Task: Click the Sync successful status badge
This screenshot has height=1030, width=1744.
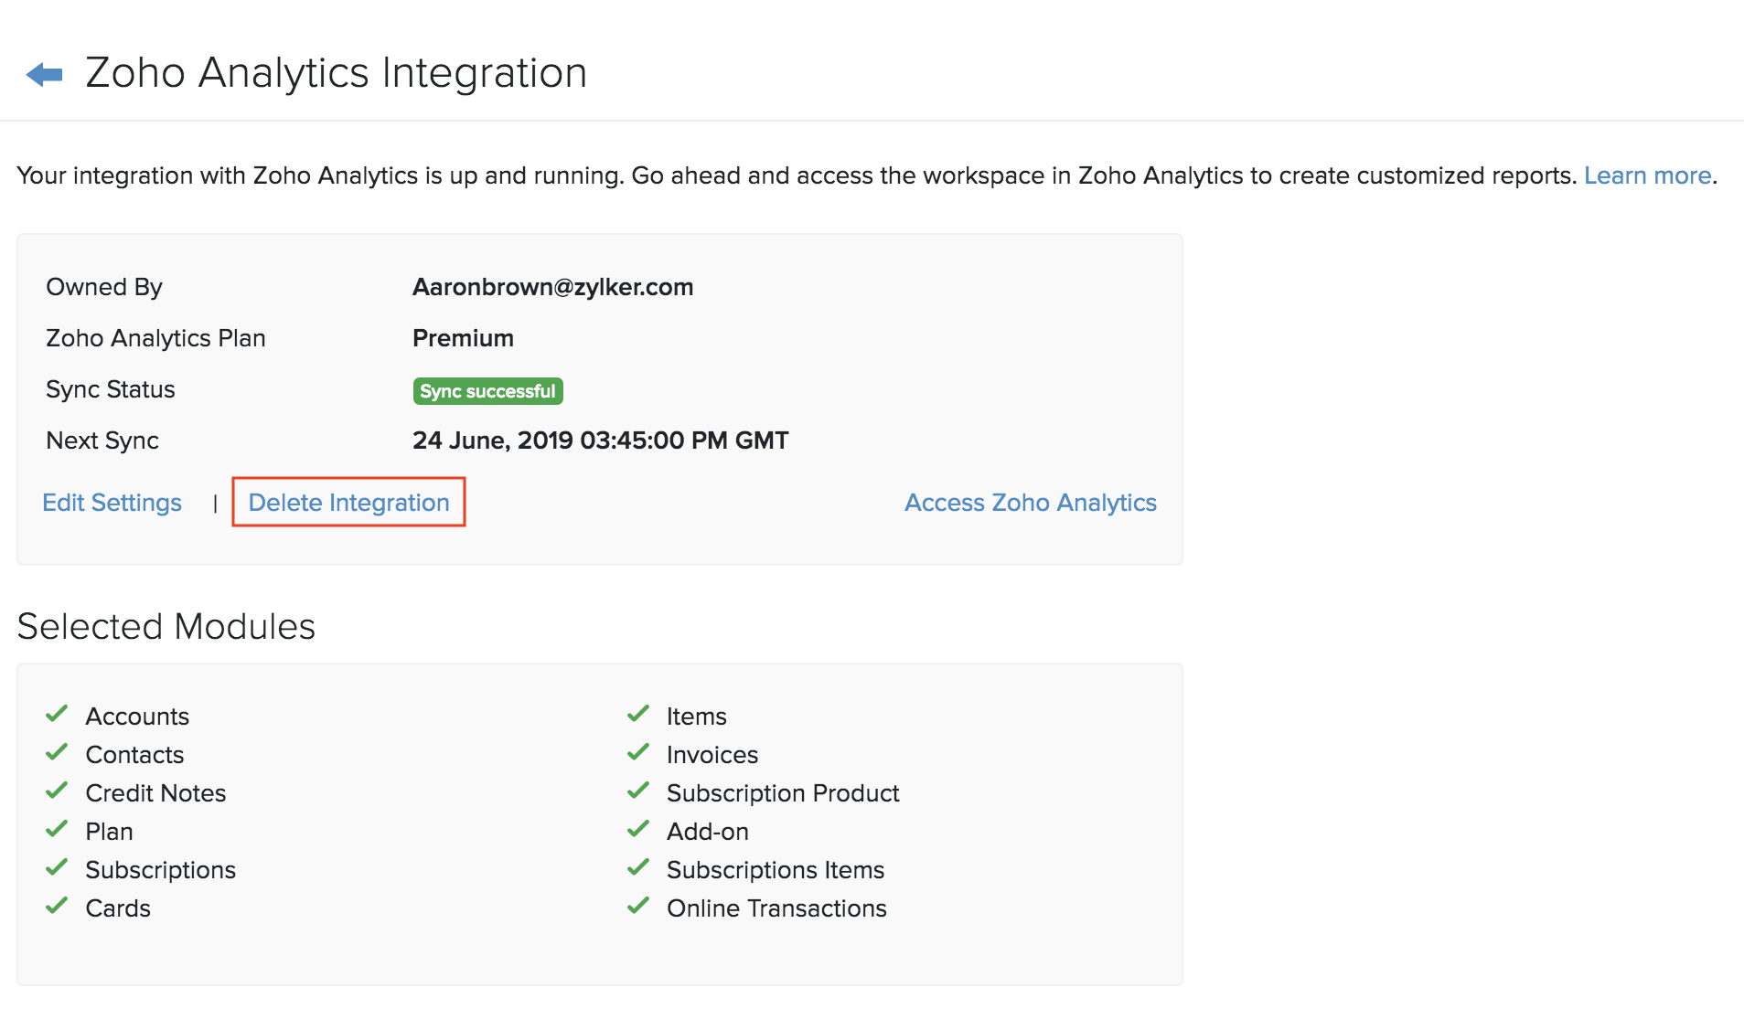Action: [x=487, y=390]
